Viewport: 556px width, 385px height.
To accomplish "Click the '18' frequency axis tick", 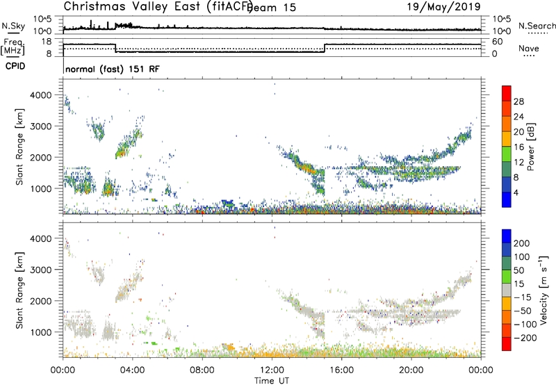I will tap(47, 42).
